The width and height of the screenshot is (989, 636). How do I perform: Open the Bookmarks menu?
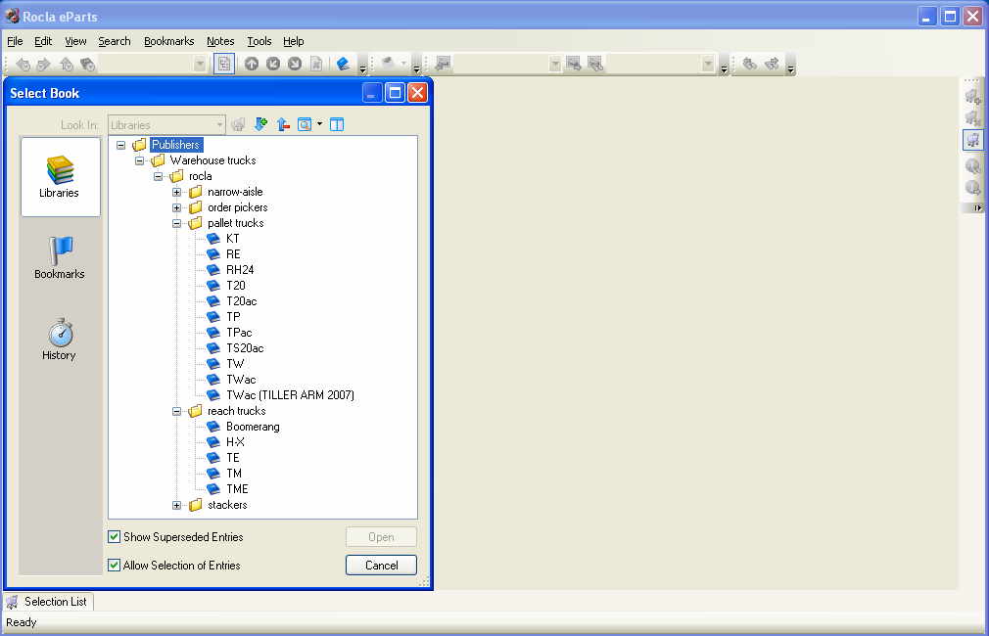click(169, 41)
